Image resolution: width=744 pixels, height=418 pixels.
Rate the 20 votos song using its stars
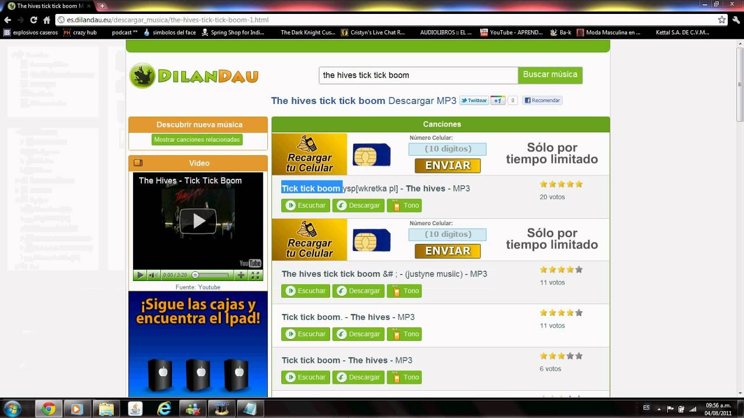(x=561, y=184)
